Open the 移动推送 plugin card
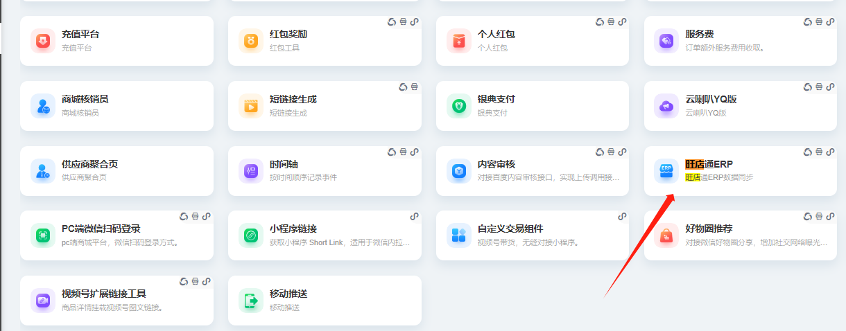This screenshot has height=331, width=846. point(325,301)
